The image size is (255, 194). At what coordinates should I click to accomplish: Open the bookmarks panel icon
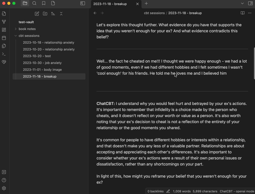(x=44, y=3)
